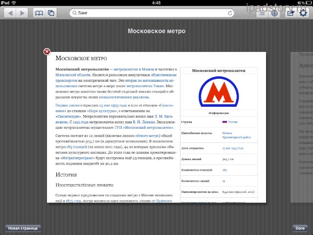Tap the Новая страница button
313x235 pixels.
click(23, 228)
